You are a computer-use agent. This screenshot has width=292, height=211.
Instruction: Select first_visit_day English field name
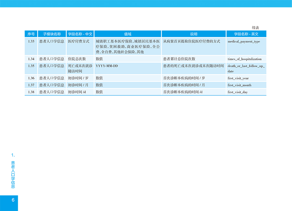237,92
